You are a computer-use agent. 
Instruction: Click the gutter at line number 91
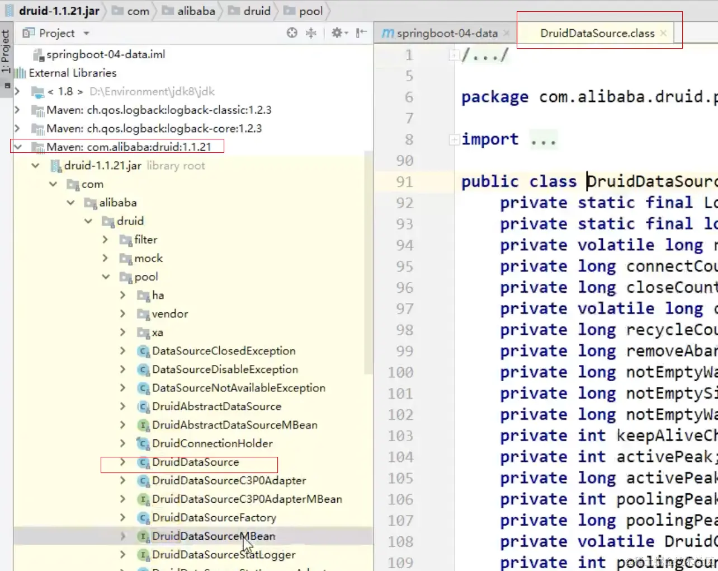(x=405, y=181)
